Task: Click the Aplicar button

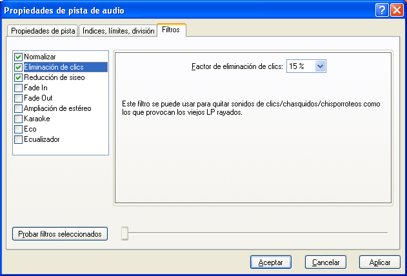Action: [380, 262]
